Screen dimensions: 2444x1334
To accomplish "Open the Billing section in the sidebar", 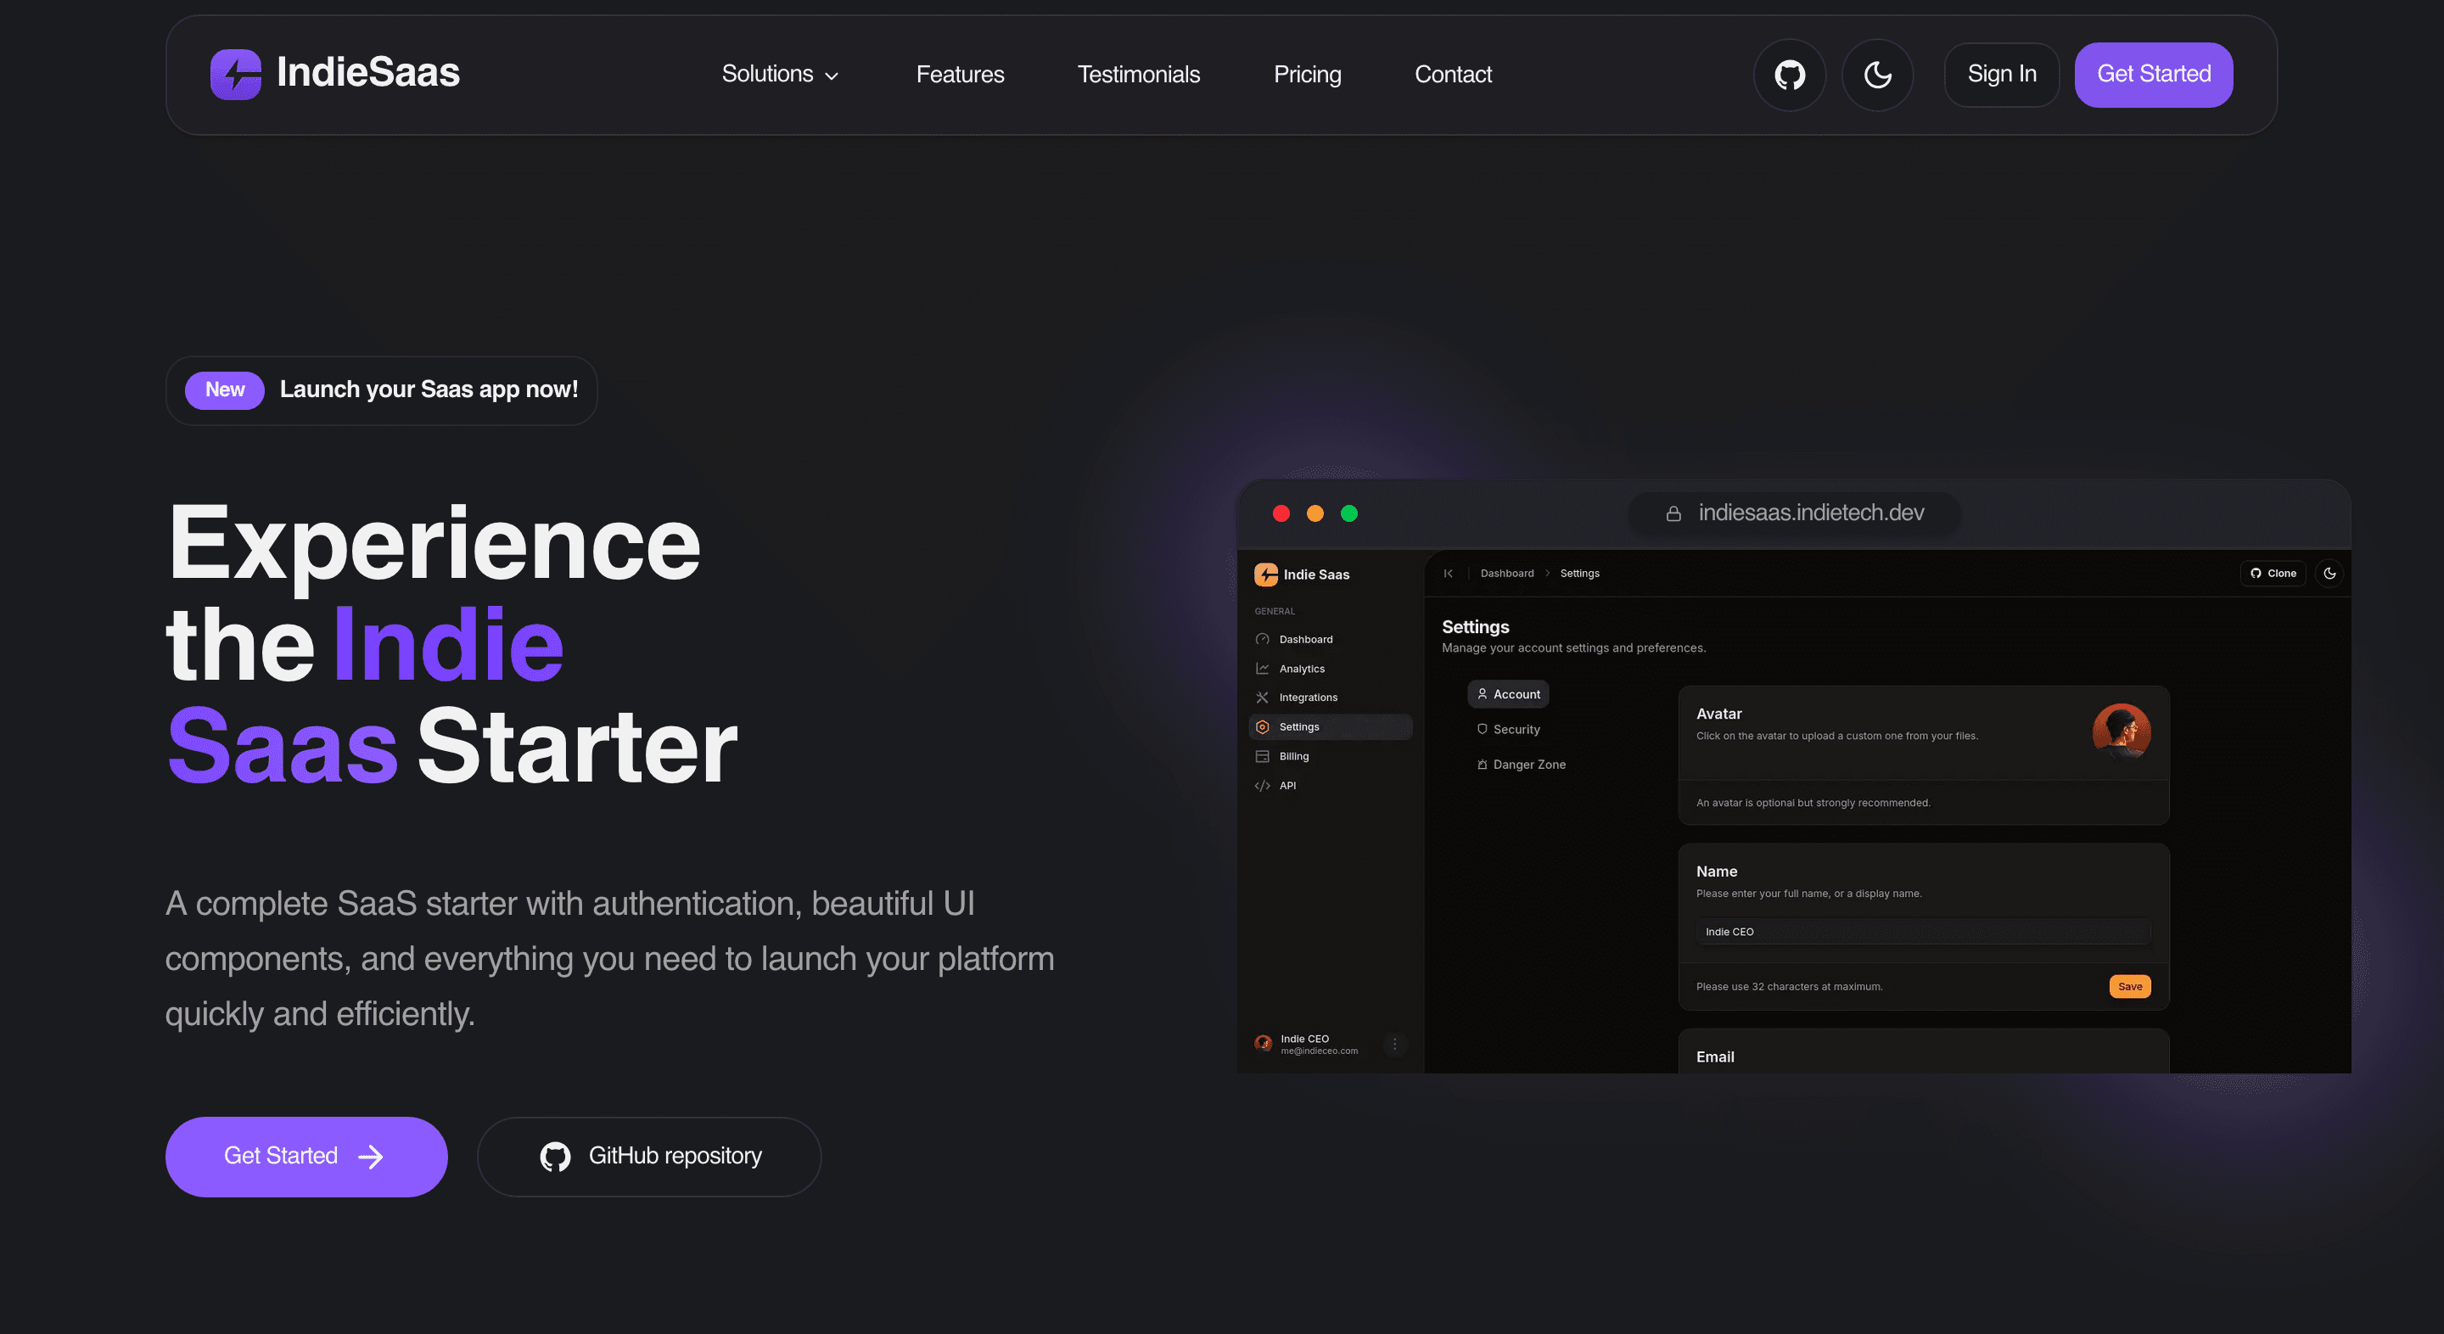I will pyautogui.click(x=1293, y=756).
